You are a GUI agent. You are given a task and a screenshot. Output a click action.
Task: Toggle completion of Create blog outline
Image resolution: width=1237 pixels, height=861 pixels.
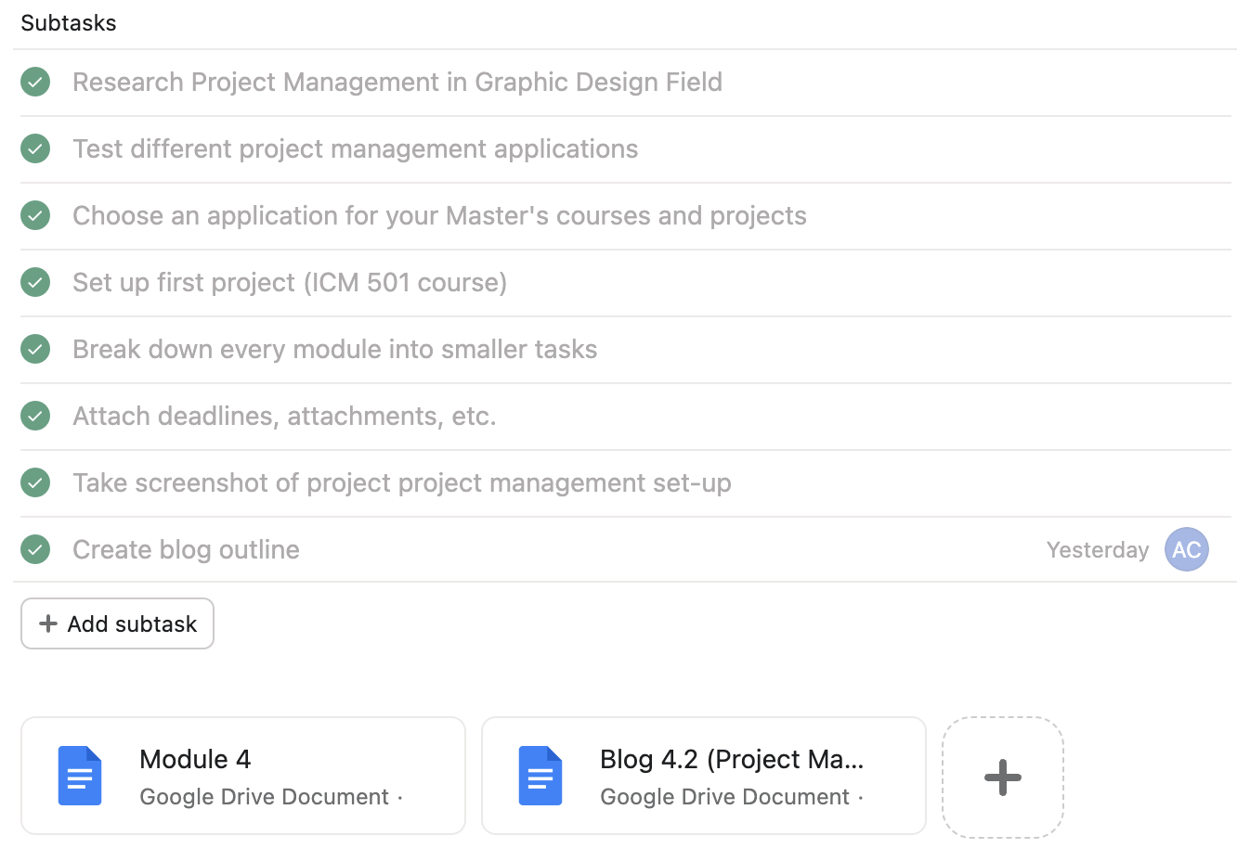[34, 549]
